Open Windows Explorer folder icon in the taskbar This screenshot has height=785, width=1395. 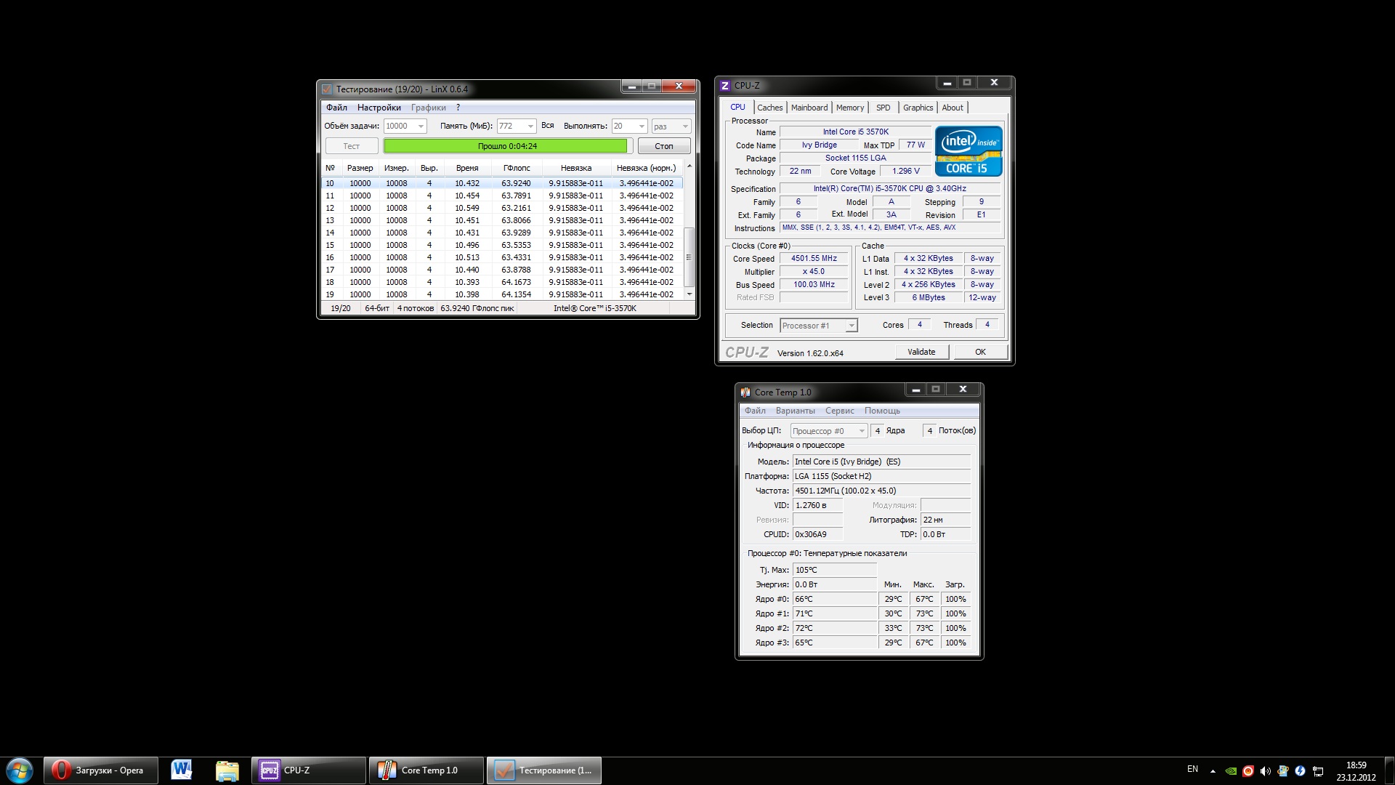227,770
